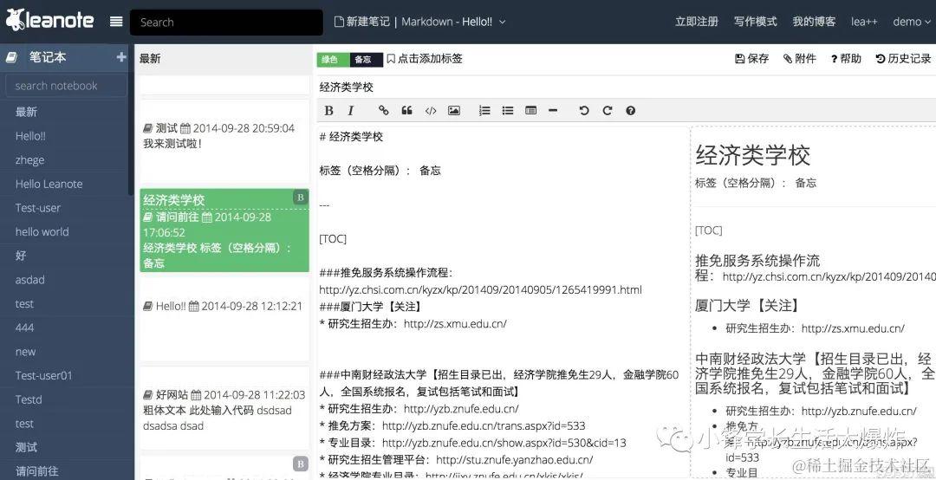Click the code sample icon
The width and height of the screenshot is (936, 480).
431,110
